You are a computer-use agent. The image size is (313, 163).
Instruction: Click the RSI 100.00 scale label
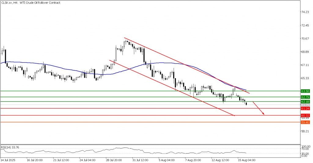coord(306,146)
